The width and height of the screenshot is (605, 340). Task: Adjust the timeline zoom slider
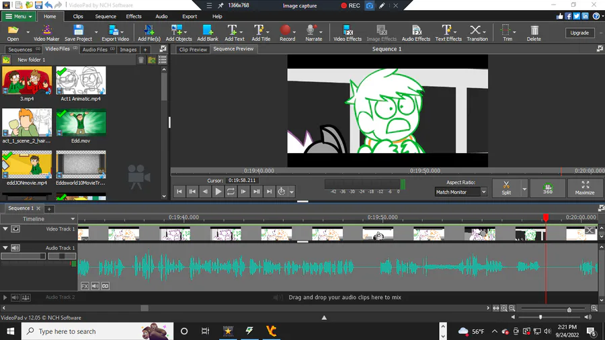[x=569, y=309]
